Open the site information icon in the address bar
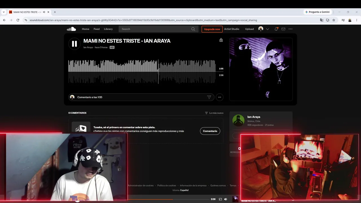This screenshot has height=203, width=361. [x=26, y=20]
